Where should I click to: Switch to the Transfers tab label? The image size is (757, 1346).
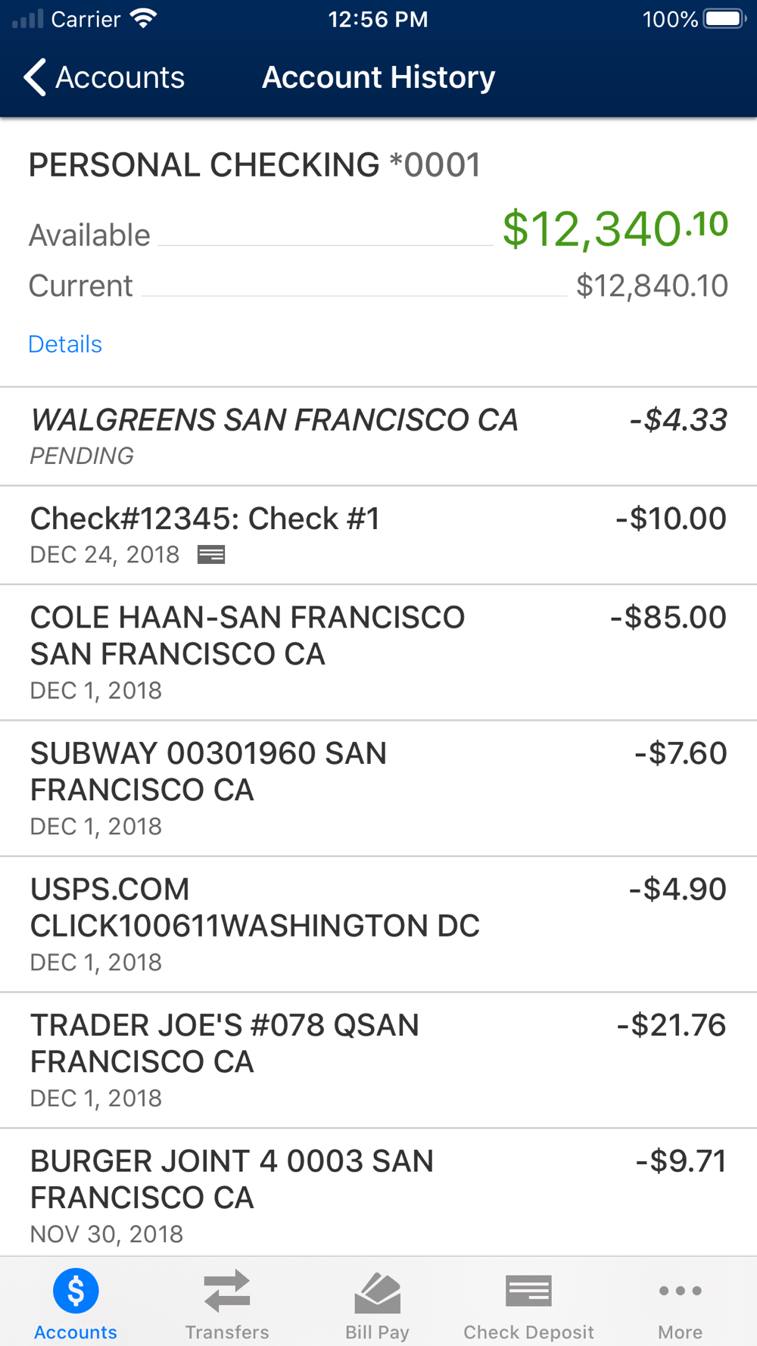(x=227, y=1332)
